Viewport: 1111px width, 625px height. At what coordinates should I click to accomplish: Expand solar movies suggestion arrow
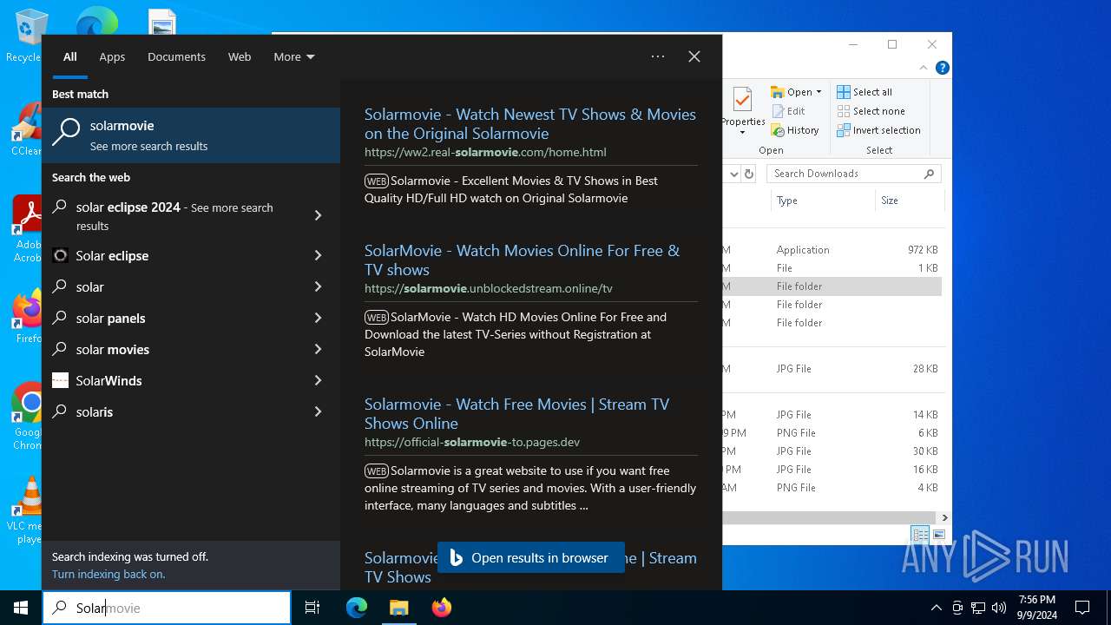pos(318,349)
